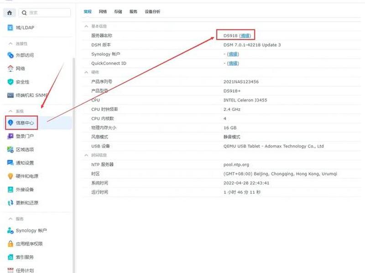Open 硬件和电源 lightbulb icon

click(x=10, y=176)
